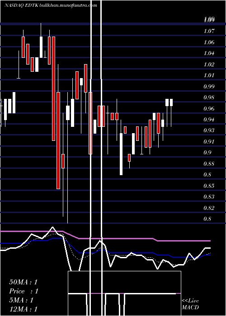Click the Price : 1 legend entry
Viewport: 226px width, 316px height.
click(x=24, y=291)
